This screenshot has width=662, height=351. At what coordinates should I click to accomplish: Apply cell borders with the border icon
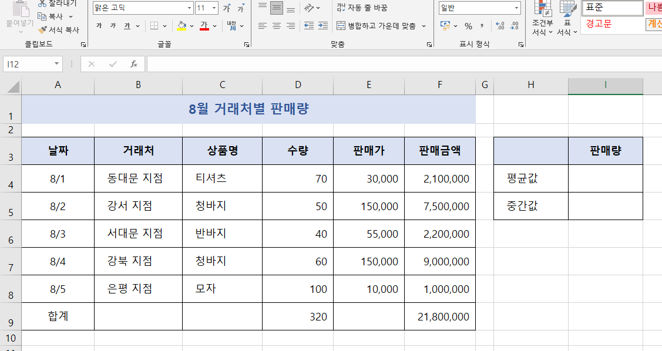click(154, 26)
